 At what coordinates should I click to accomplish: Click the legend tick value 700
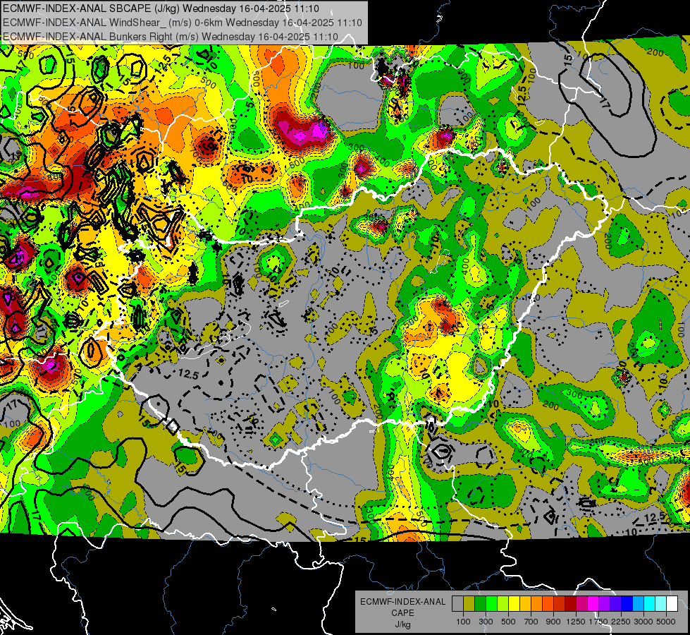pos(531,622)
